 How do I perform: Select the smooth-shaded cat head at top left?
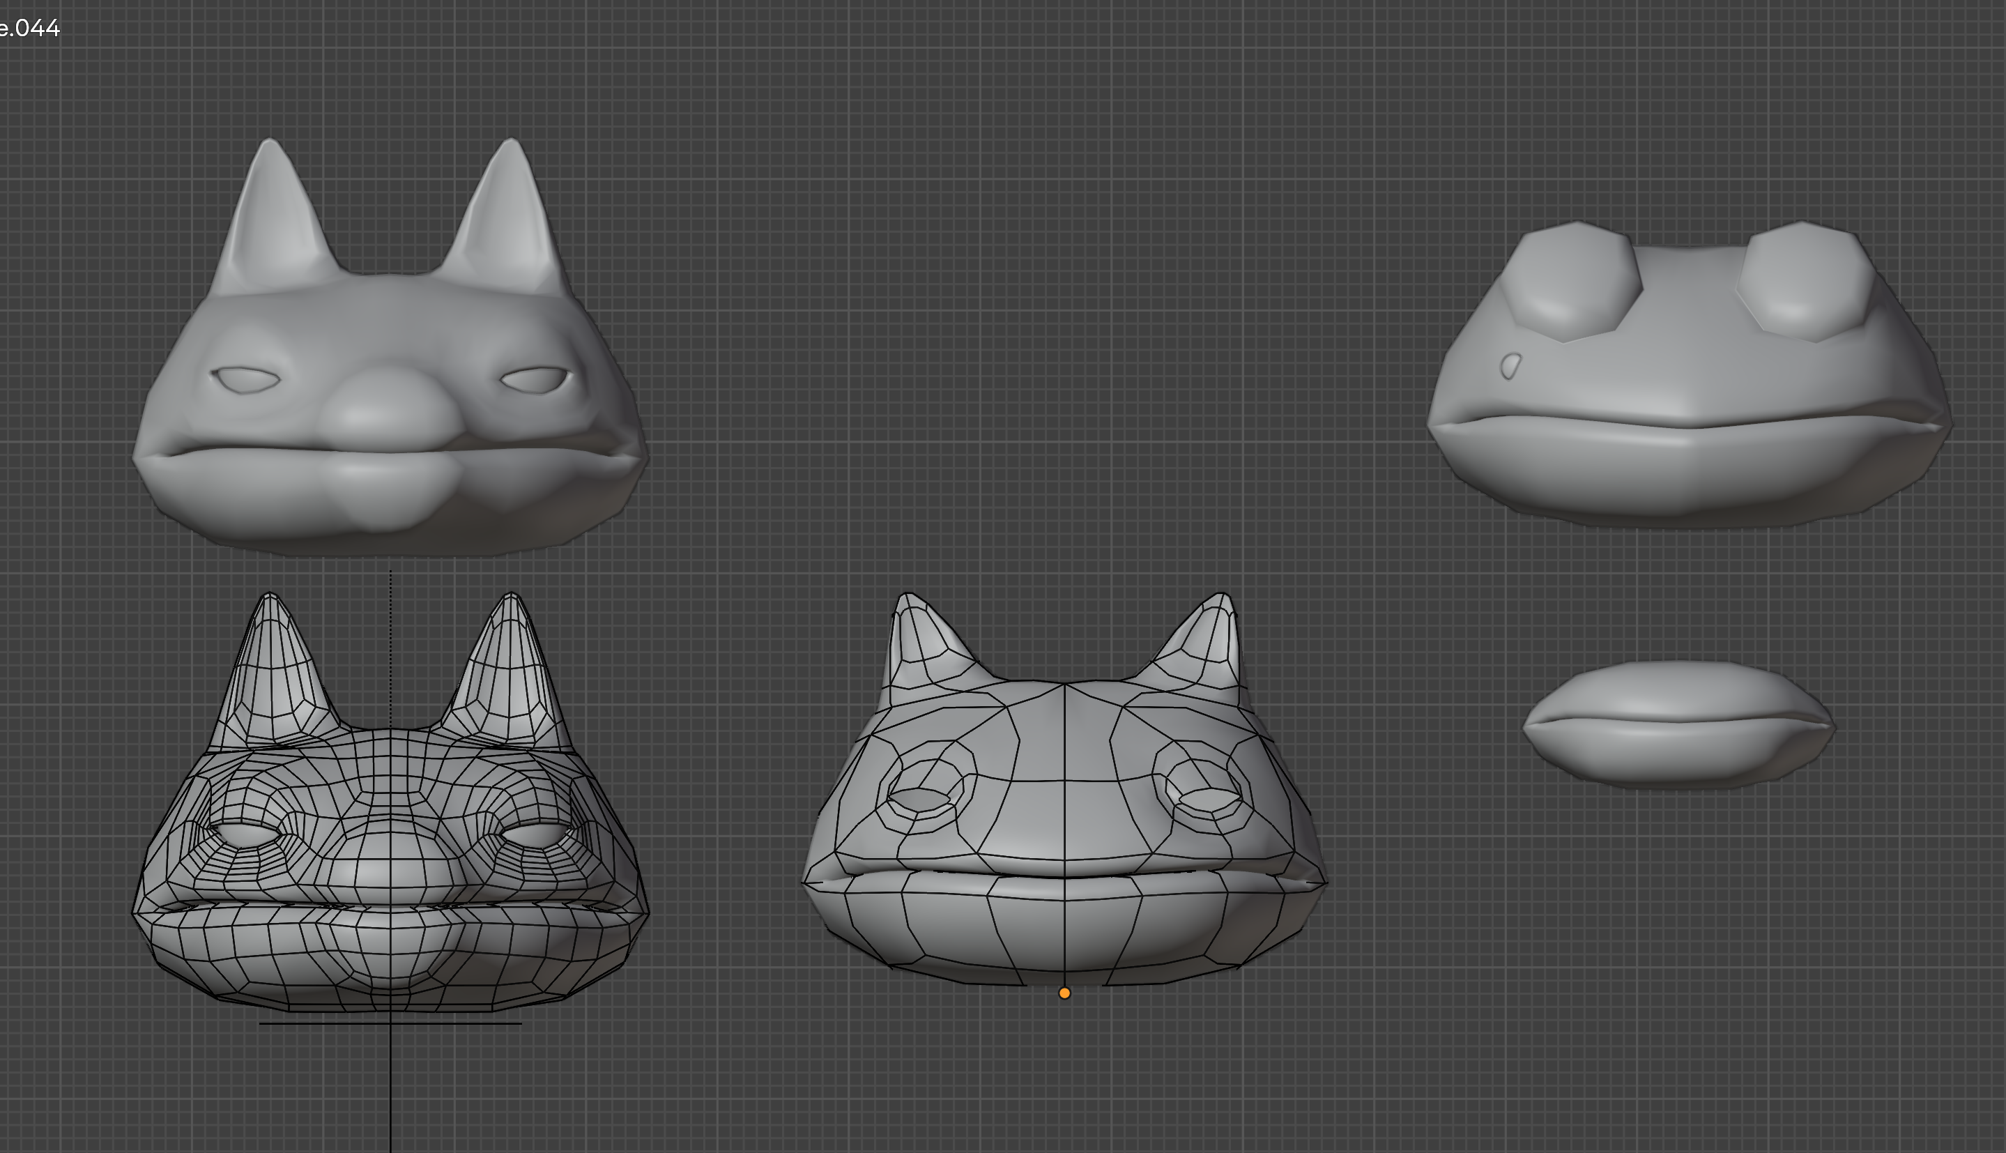coord(390,333)
